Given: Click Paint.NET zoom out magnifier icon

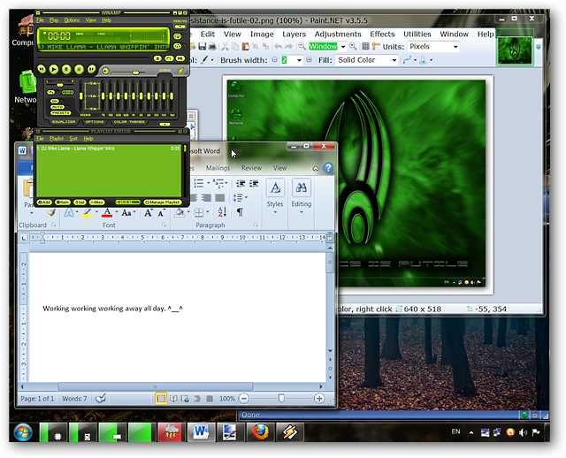Looking at the screenshot, I should click(x=302, y=47).
